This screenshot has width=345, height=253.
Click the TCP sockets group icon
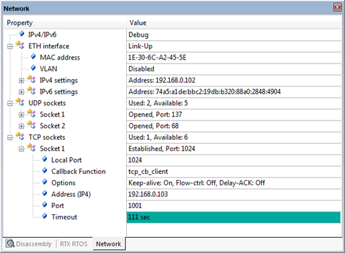tap(20, 136)
